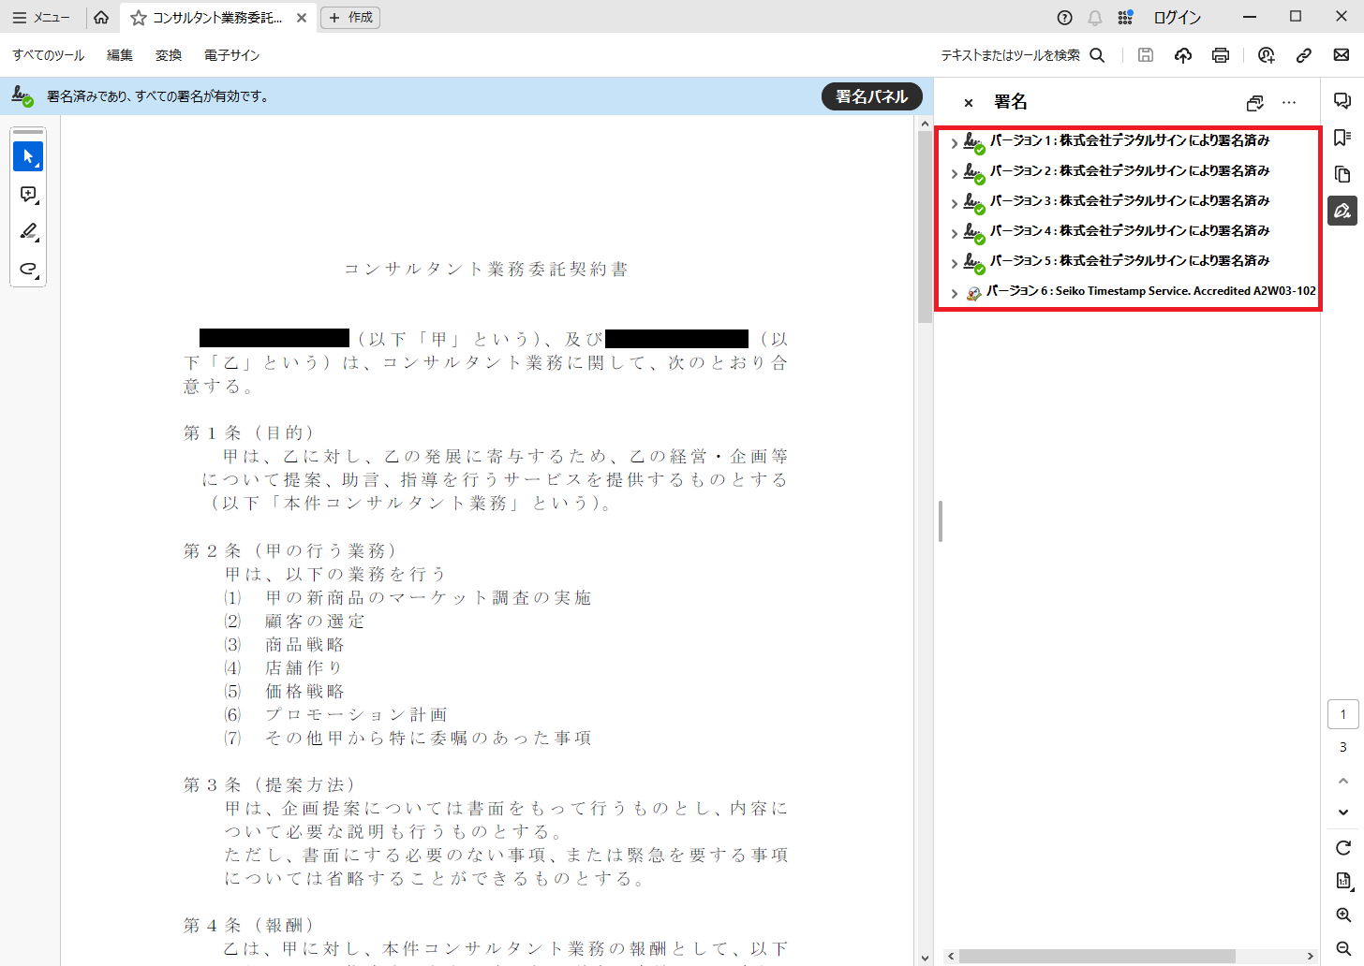Screen dimensions: 1364x966
Task: Choose the freehand draw lasso tool
Action: (28, 270)
